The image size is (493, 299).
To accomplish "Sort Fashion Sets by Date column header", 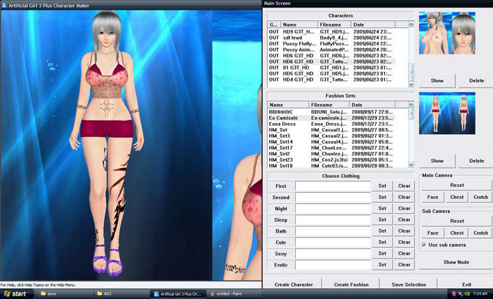I will pyautogui.click(x=372, y=105).
